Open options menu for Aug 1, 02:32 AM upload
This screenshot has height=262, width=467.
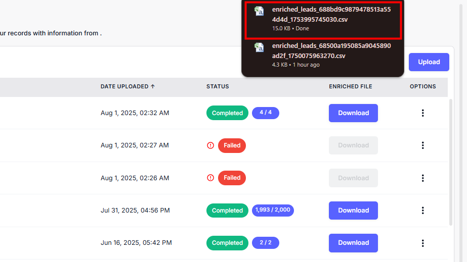[x=423, y=113]
